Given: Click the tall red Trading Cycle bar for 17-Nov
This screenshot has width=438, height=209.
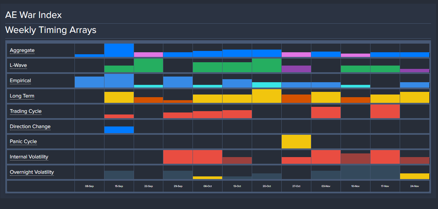Looking at the screenshot, I should coord(385,111).
